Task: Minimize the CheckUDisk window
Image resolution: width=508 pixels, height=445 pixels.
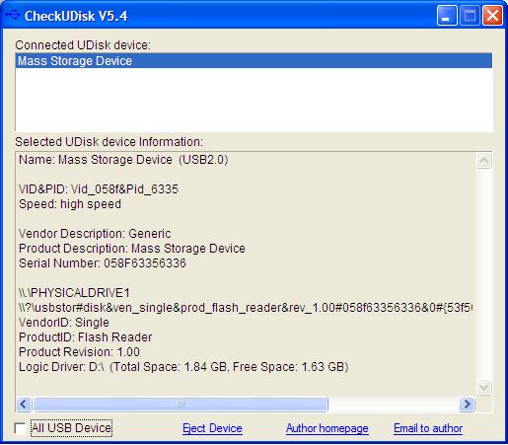Action: (446, 16)
